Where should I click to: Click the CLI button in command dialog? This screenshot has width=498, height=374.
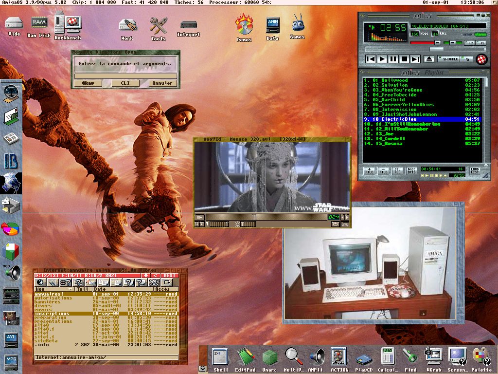[125, 83]
